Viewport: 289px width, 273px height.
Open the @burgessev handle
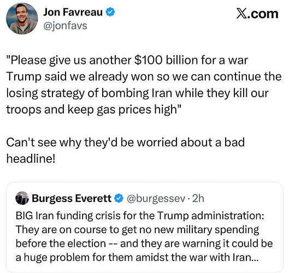click(x=156, y=199)
